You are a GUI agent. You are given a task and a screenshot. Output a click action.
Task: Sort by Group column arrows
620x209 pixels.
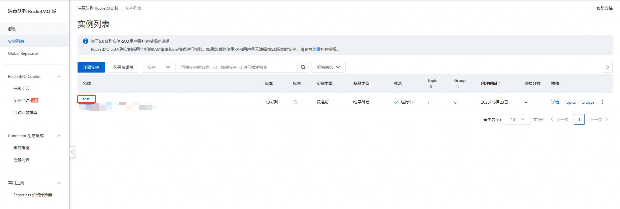coord(458,87)
